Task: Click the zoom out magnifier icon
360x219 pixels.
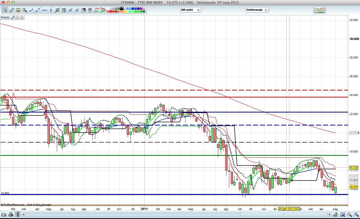Action: click(349, 214)
